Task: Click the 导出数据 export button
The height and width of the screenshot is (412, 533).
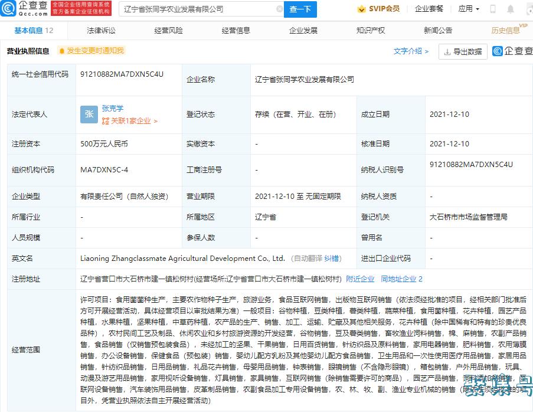Action: [463, 51]
